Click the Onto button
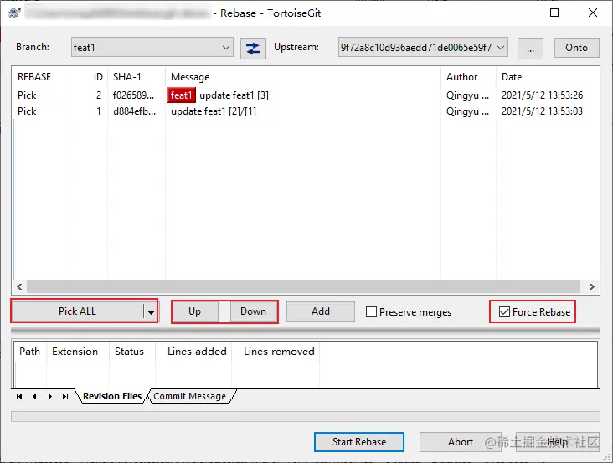 point(577,48)
